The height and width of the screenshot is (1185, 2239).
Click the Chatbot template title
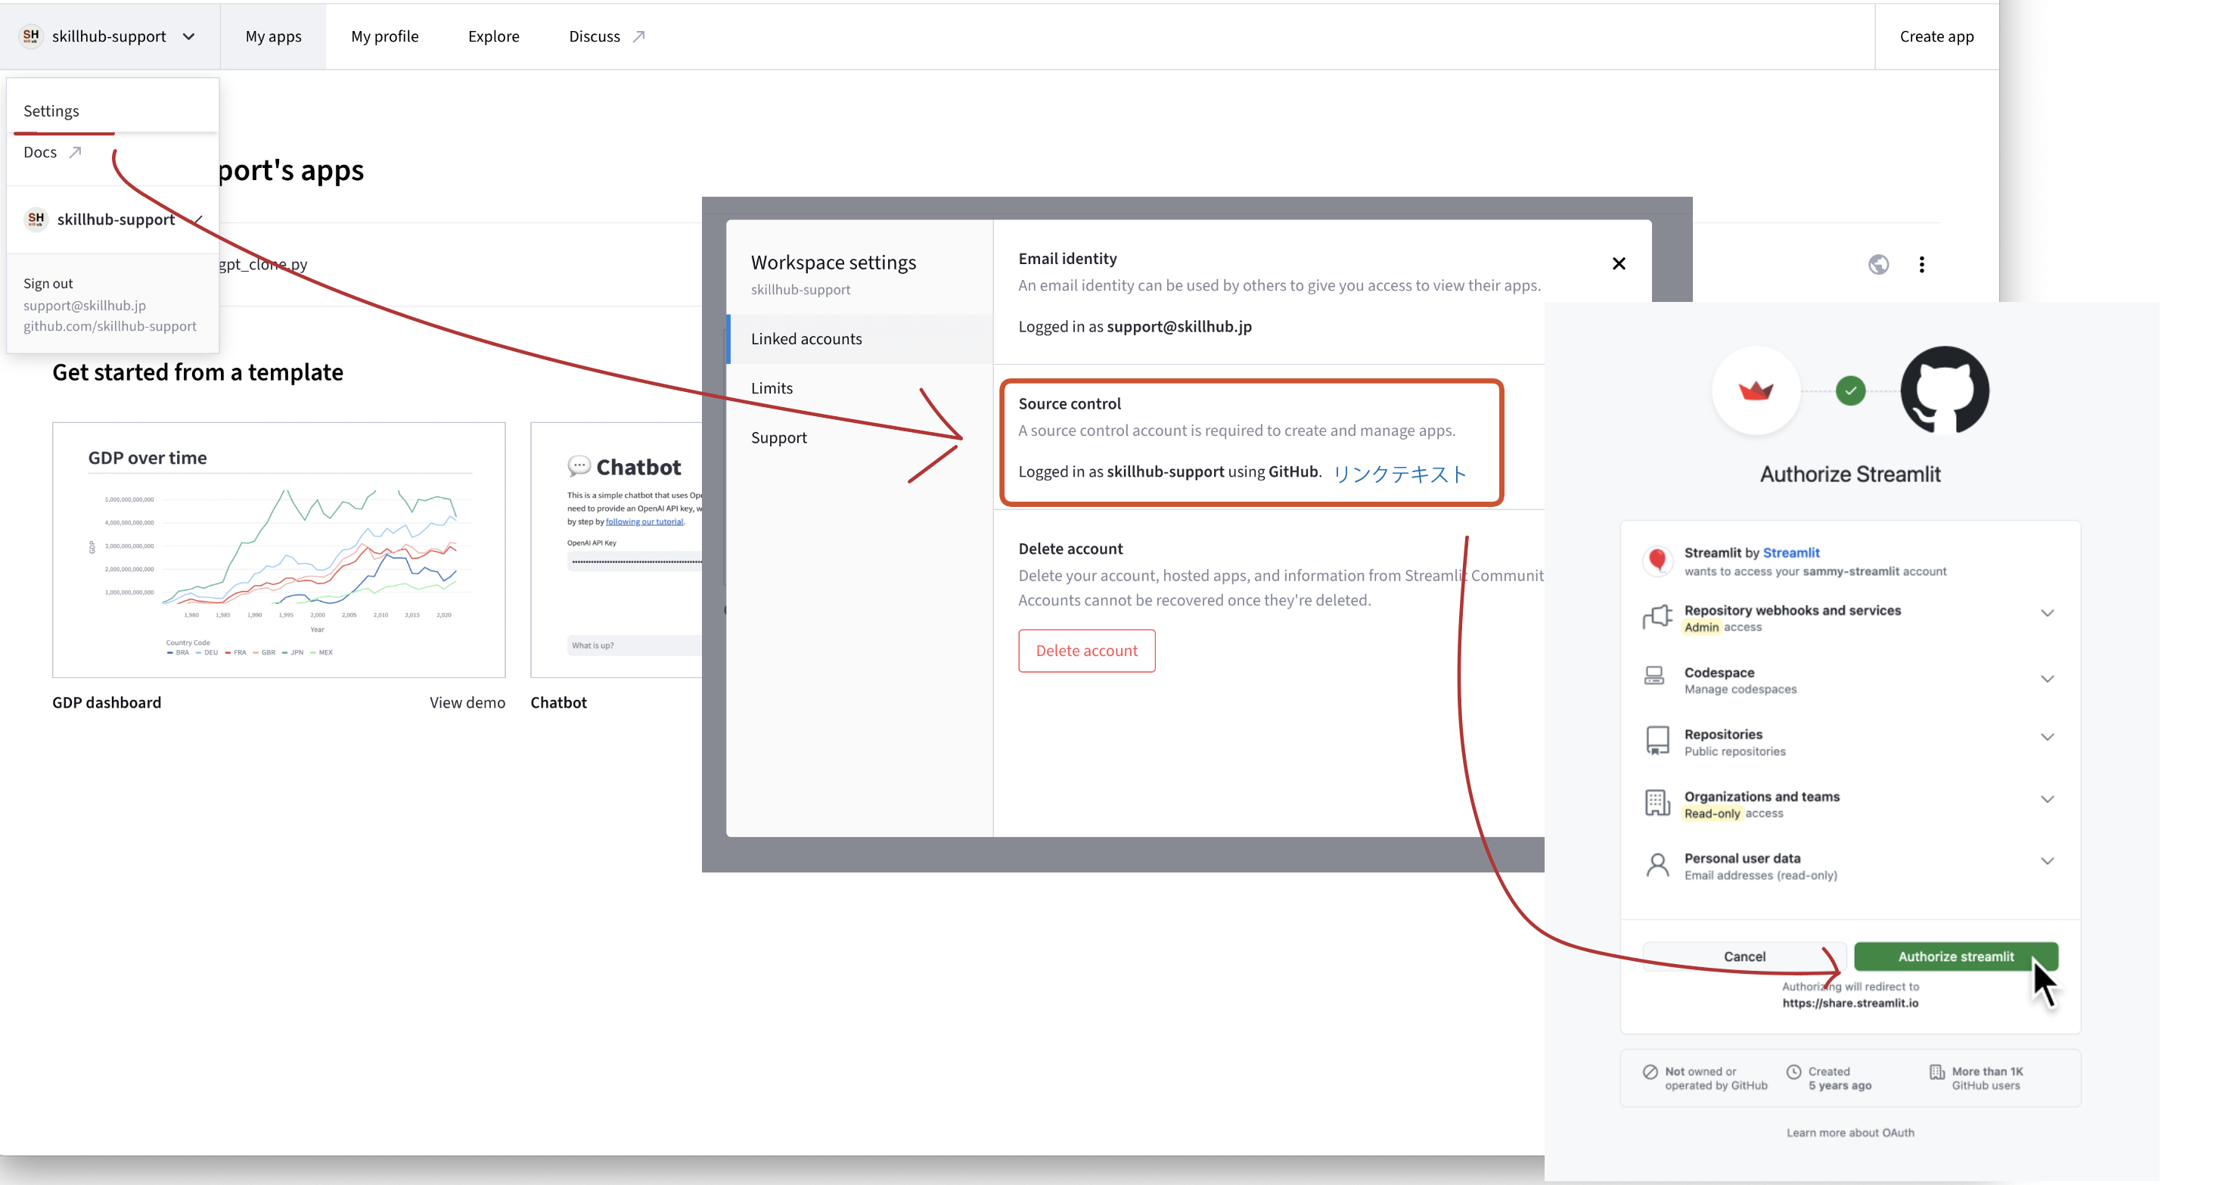coord(558,702)
